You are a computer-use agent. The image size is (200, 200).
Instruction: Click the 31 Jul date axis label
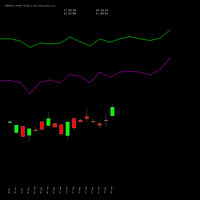coord(22,191)
